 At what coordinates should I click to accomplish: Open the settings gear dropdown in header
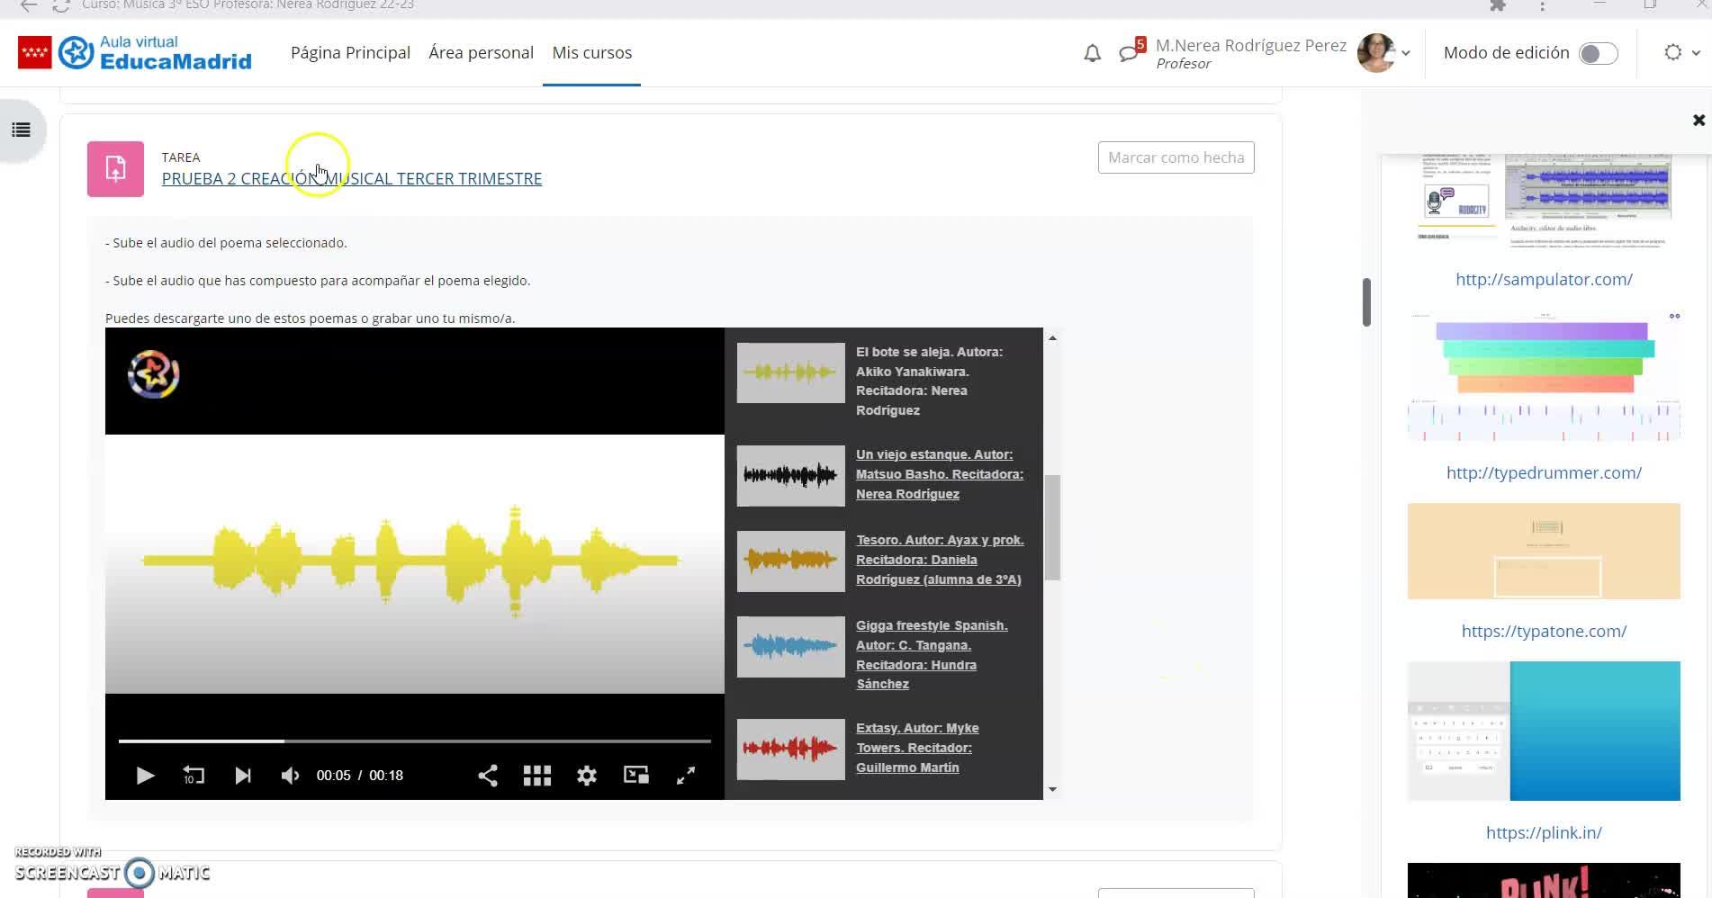pyautogui.click(x=1680, y=53)
